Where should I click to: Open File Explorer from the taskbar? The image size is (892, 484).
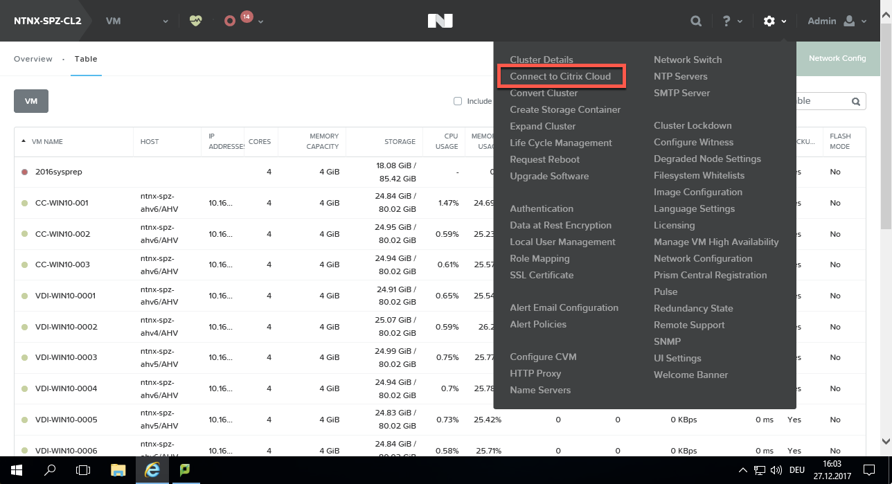coord(118,469)
